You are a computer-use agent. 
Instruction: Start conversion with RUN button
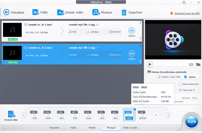point(192,122)
